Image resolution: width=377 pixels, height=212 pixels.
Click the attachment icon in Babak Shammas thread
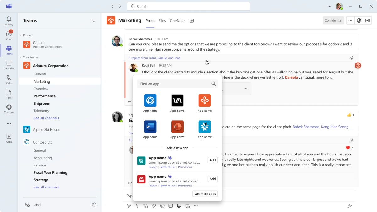pos(351,58)
